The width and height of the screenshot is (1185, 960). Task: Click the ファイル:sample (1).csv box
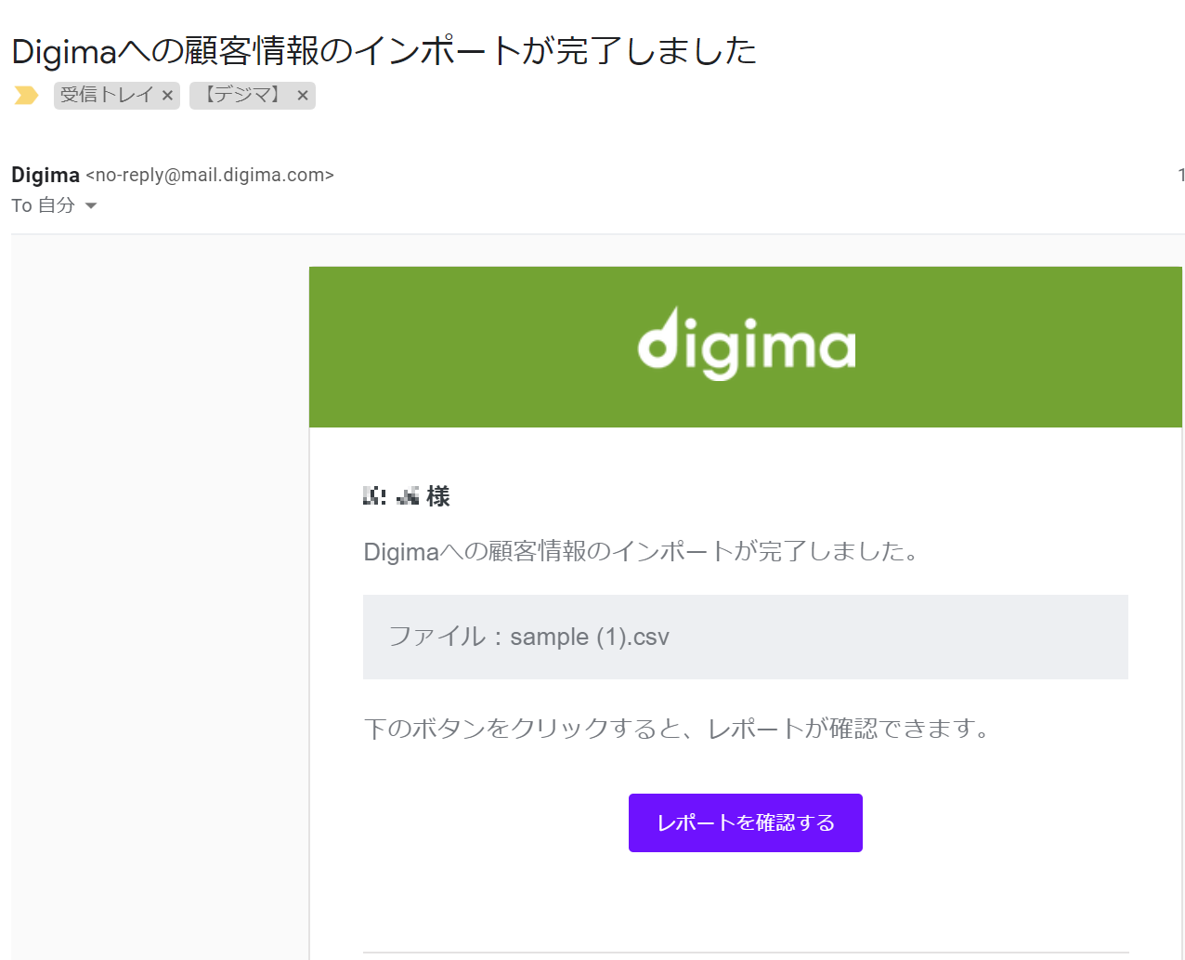coord(746,637)
